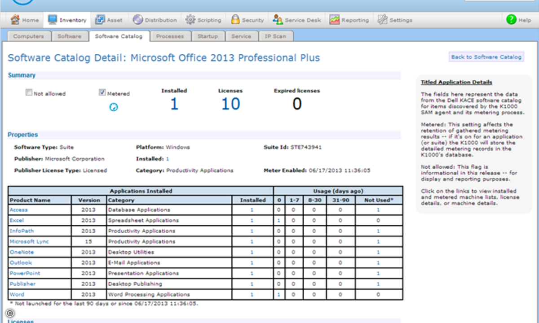This screenshot has width=539, height=323.
Task: Select the OneNote product link
Action: [22, 252]
